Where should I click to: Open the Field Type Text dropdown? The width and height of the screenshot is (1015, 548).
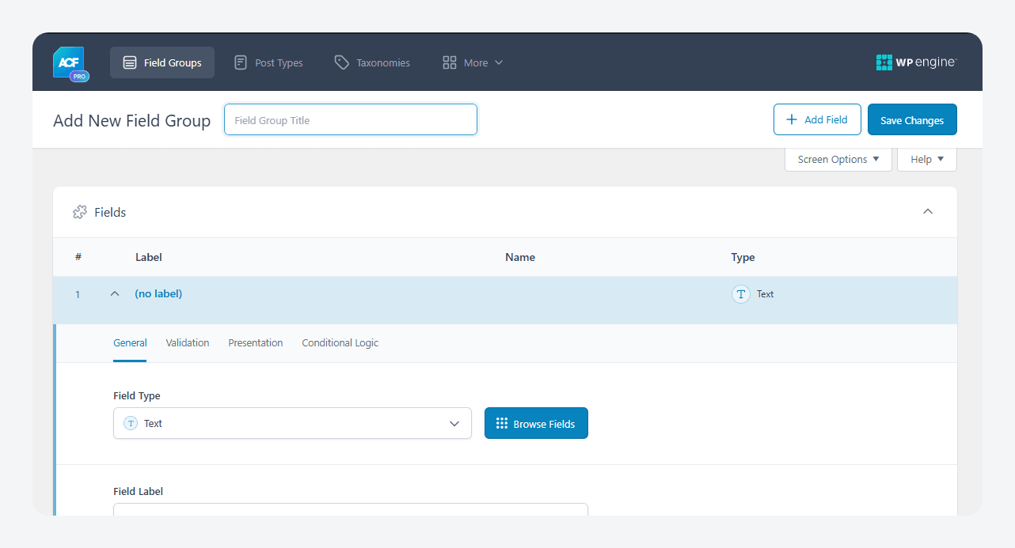[292, 423]
